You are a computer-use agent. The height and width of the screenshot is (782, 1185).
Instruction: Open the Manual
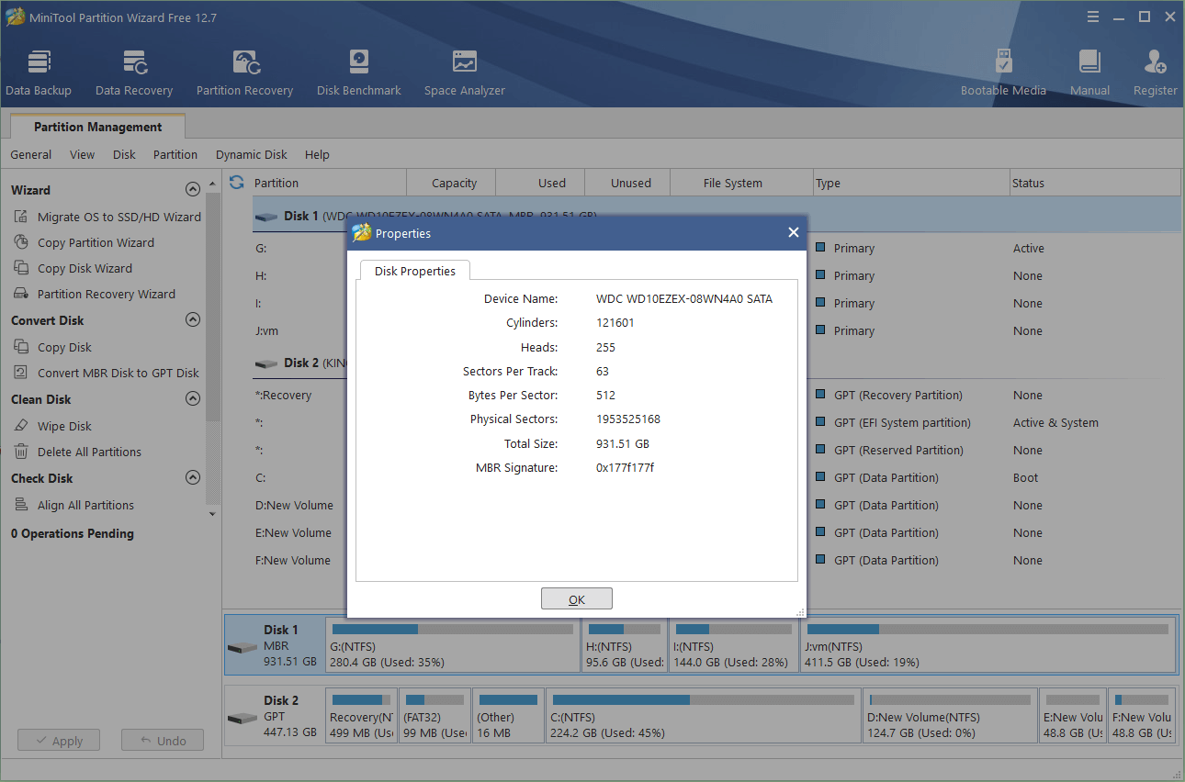click(1089, 73)
